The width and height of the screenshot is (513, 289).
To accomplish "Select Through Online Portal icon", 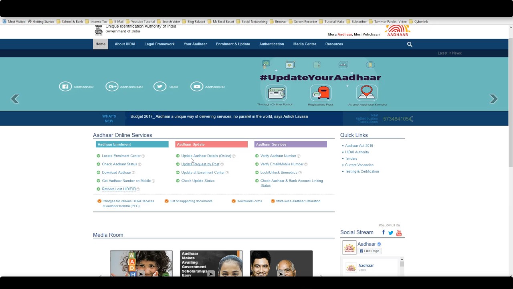I will 277,93.
